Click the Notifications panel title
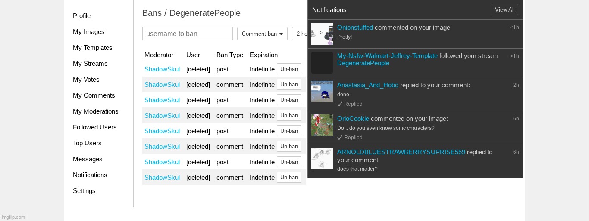The image size is (589, 221). point(329,10)
